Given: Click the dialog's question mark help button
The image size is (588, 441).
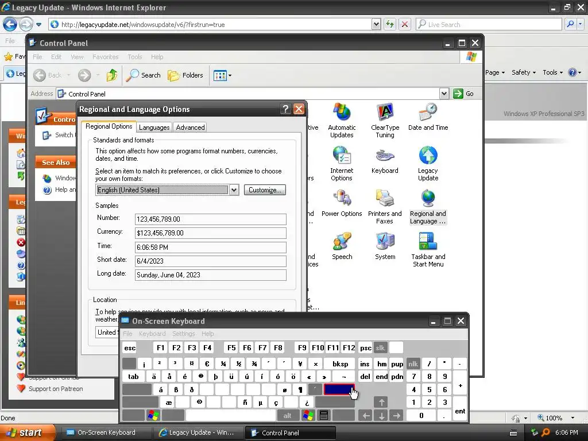Looking at the screenshot, I should [285, 109].
